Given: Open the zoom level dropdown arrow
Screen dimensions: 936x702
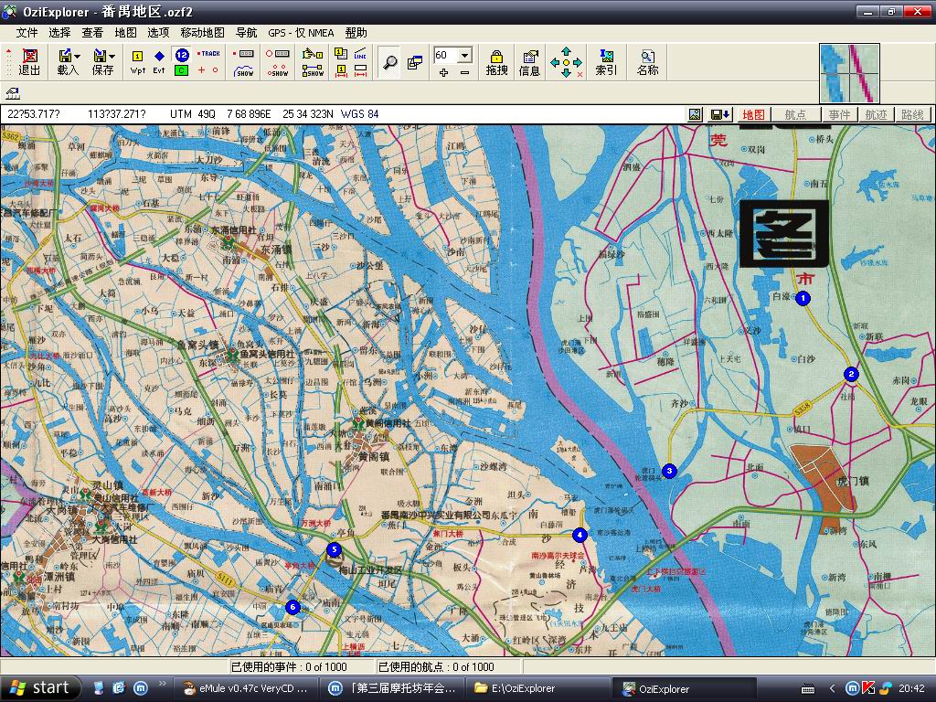Looking at the screenshot, I should point(465,55).
